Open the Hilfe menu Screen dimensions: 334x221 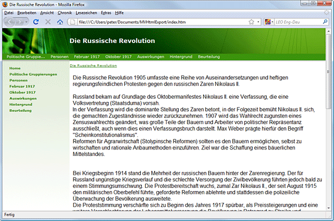click(119, 13)
